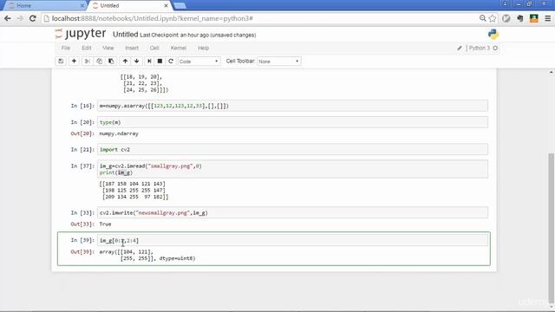Click the Python 3 kernel name

point(480,49)
